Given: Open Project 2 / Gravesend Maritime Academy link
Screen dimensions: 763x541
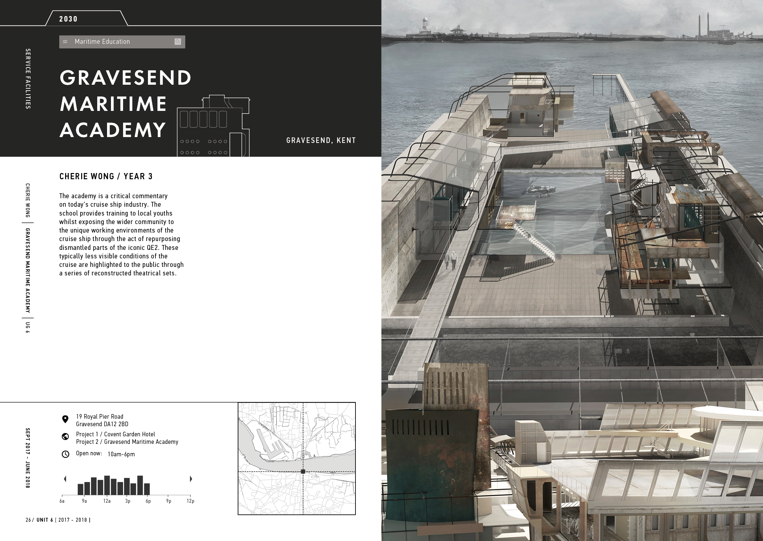Looking at the screenshot, I should pyautogui.click(x=127, y=442).
